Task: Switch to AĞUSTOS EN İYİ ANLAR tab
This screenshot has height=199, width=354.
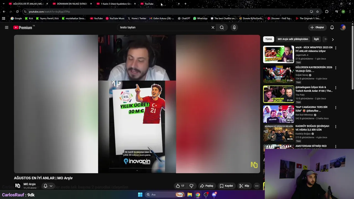Action: point(28,4)
